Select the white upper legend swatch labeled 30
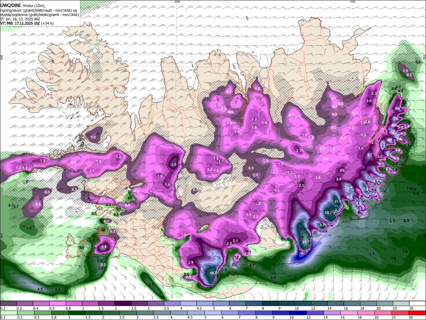This screenshot has height=320, width=426. [418, 304]
